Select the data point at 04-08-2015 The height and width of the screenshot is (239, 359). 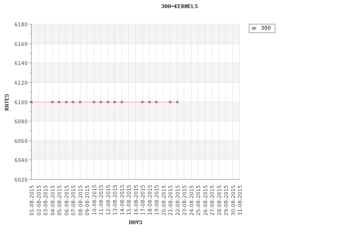click(x=52, y=102)
